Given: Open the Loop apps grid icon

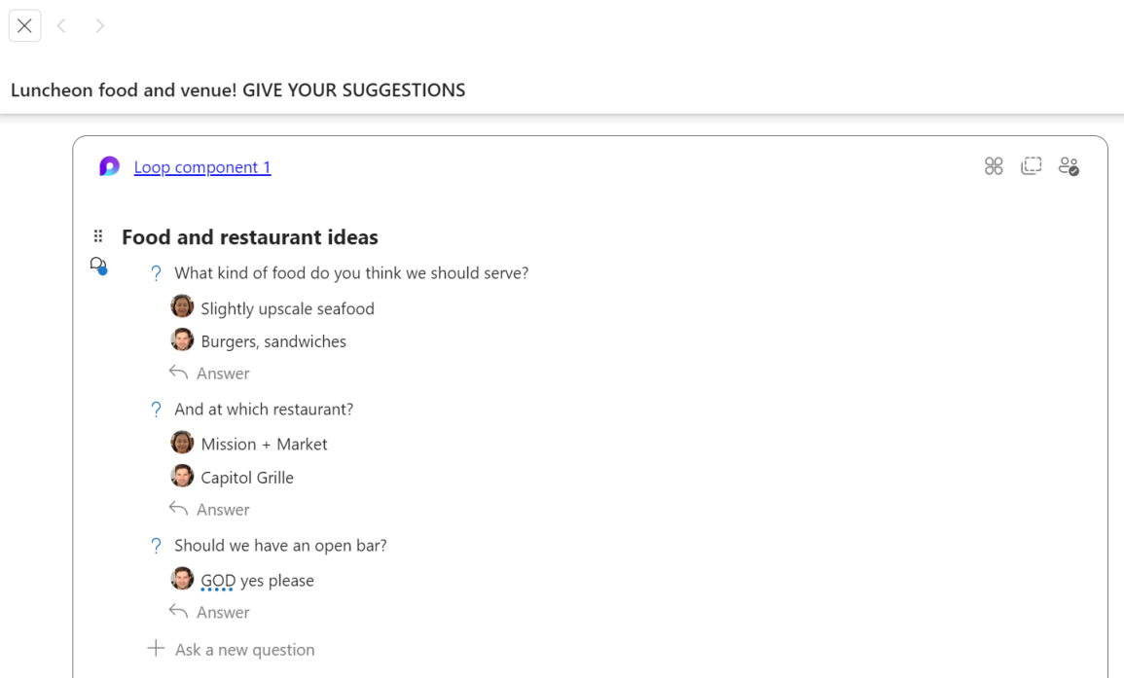Looking at the screenshot, I should point(994,166).
